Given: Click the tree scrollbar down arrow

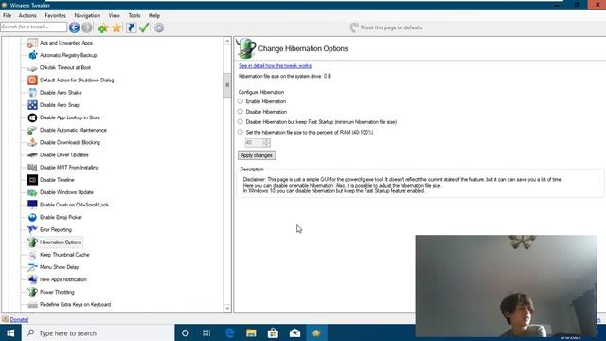Looking at the screenshot, I should 227,308.
